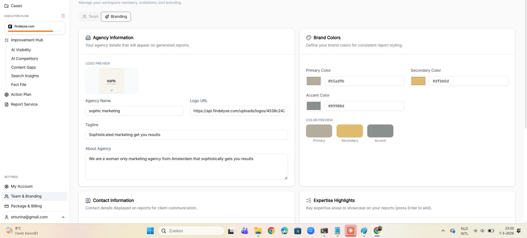Open Content Gaps in sidebar
This screenshot has height=238, width=527.
[24, 67]
